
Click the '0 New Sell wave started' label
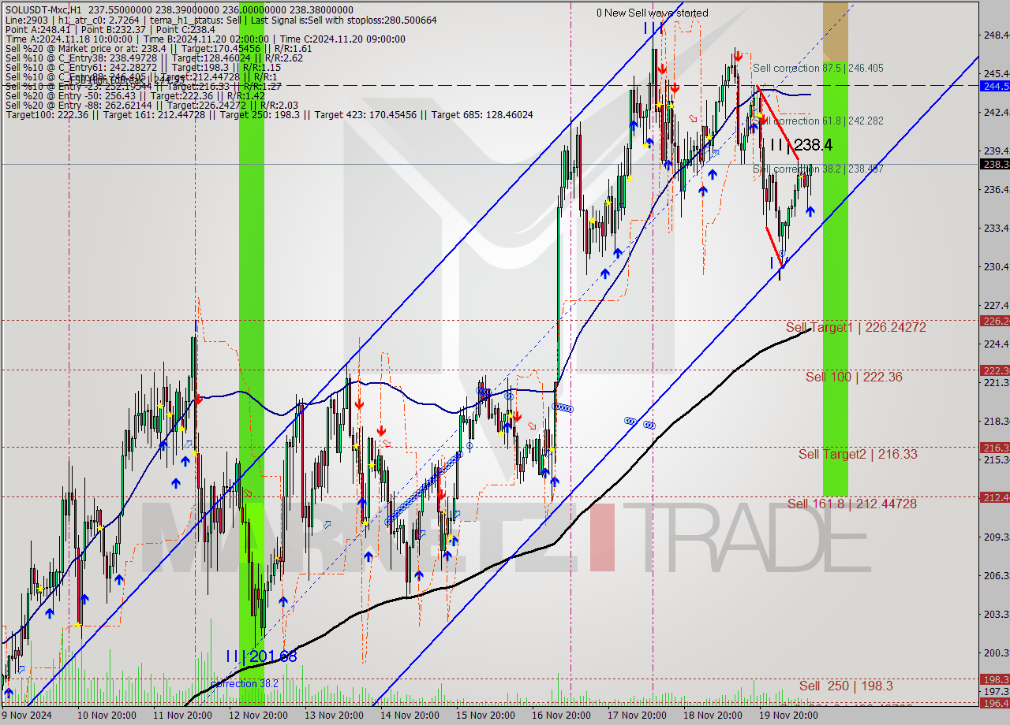coord(652,13)
